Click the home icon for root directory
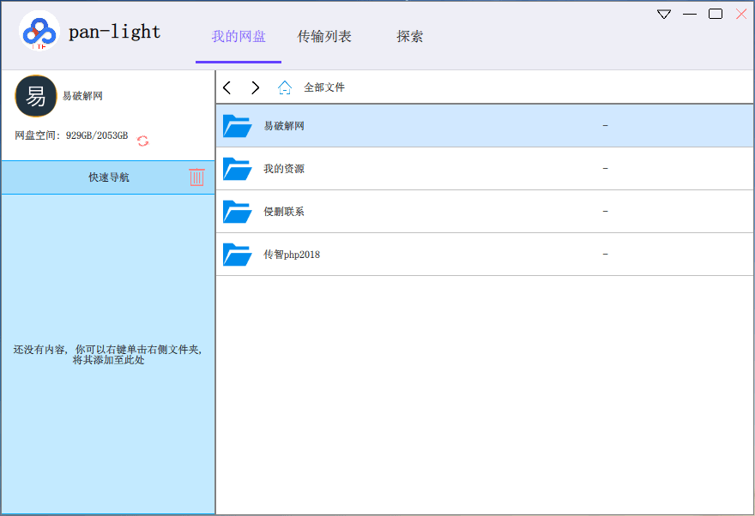 [x=285, y=87]
